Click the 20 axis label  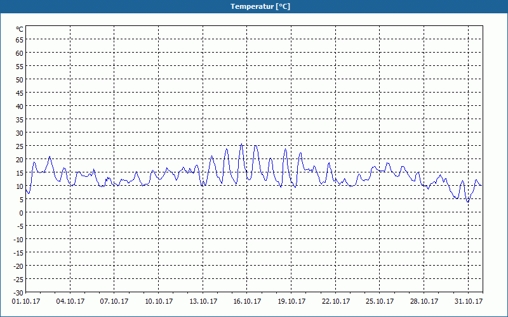[20, 160]
